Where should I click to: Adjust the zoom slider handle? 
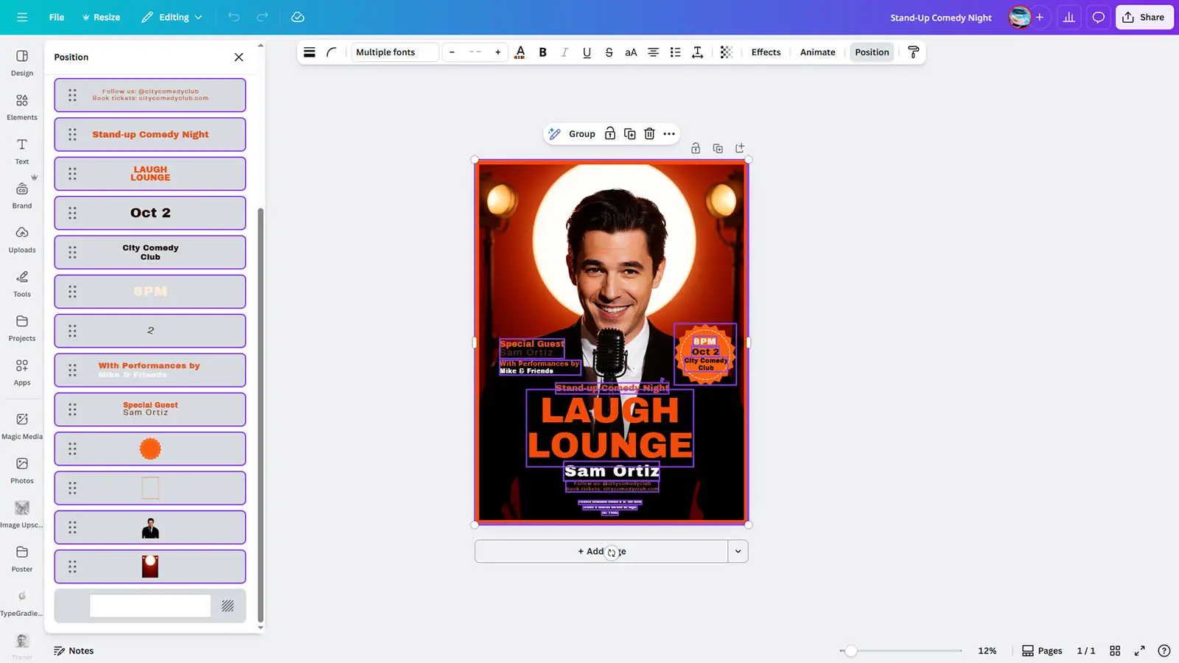click(x=851, y=650)
